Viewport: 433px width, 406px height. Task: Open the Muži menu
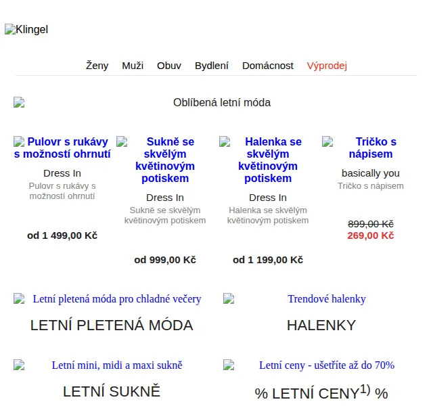tap(133, 66)
